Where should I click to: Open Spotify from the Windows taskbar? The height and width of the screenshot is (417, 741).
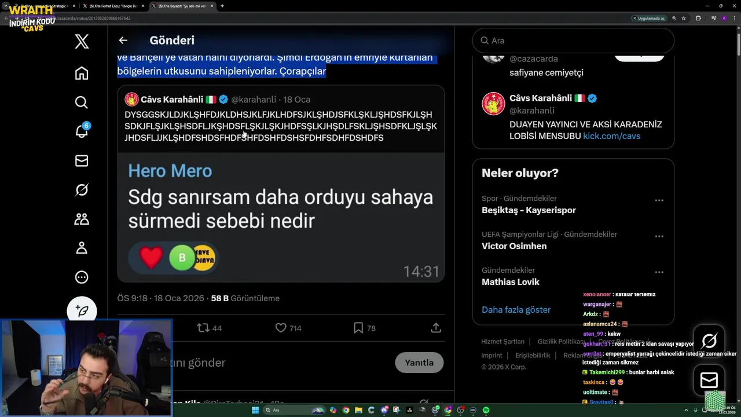coord(486,410)
